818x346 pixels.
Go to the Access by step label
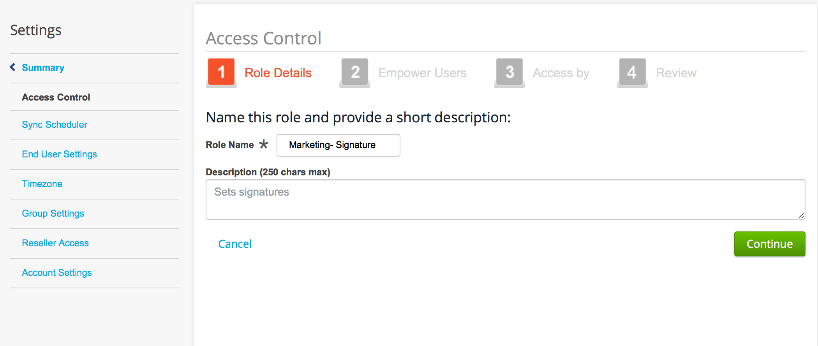(561, 73)
